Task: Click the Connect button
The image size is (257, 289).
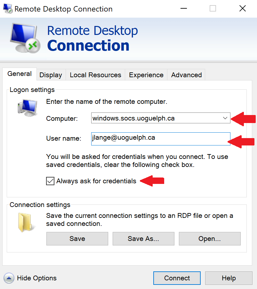Action: 177,278
